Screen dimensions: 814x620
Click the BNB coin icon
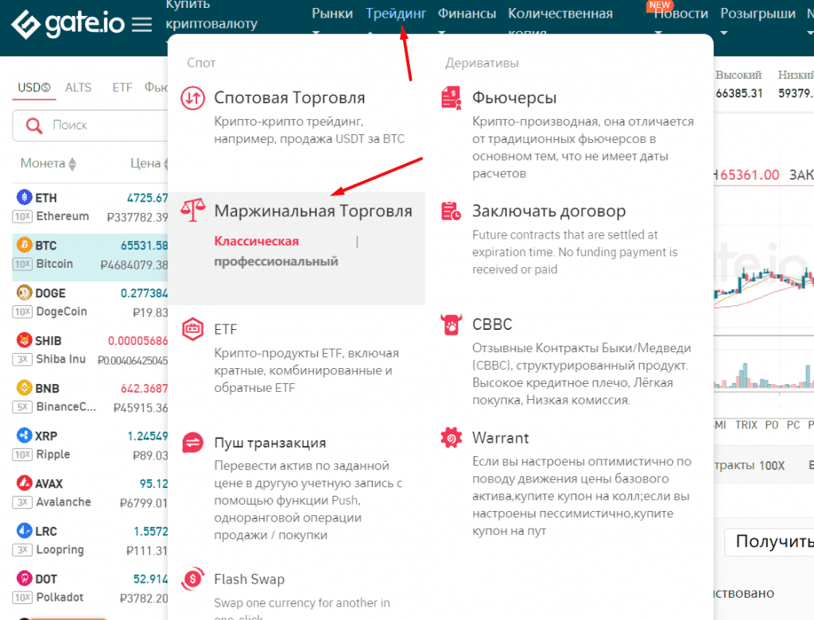tap(24, 387)
